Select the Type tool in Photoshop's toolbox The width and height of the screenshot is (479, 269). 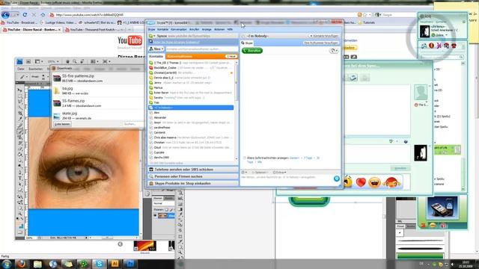tap(20, 178)
